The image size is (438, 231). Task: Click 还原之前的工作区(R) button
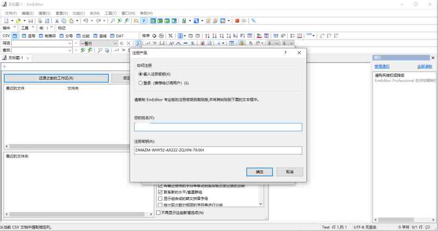56,78
